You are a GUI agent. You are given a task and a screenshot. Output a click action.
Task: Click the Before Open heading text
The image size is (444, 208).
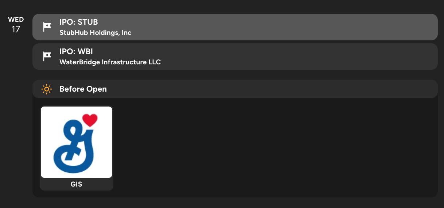coord(83,89)
